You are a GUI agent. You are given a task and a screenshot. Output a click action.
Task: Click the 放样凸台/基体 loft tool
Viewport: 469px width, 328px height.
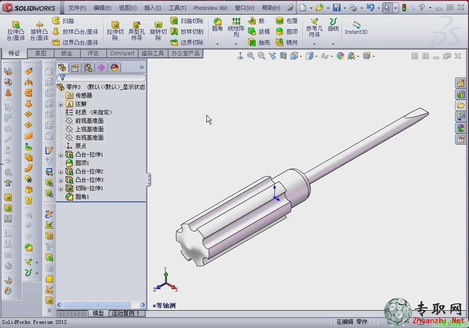(x=76, y=32)
